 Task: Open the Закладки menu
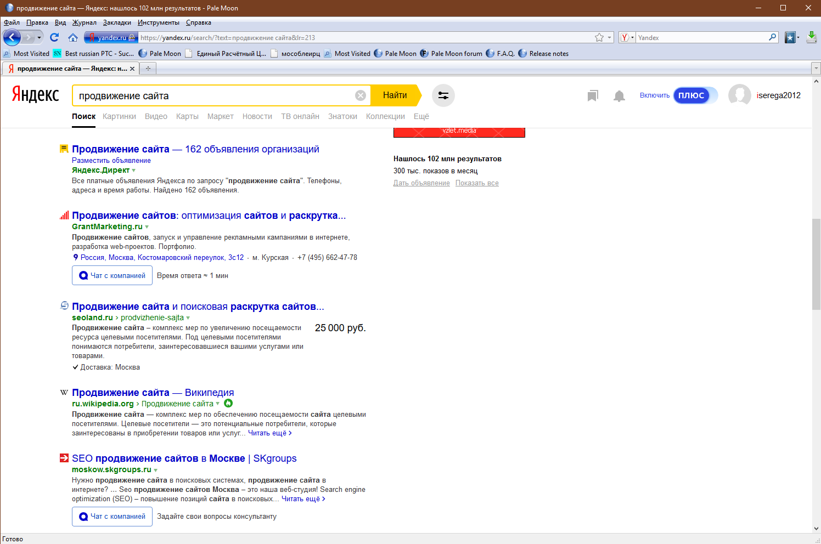coord(117,22)
